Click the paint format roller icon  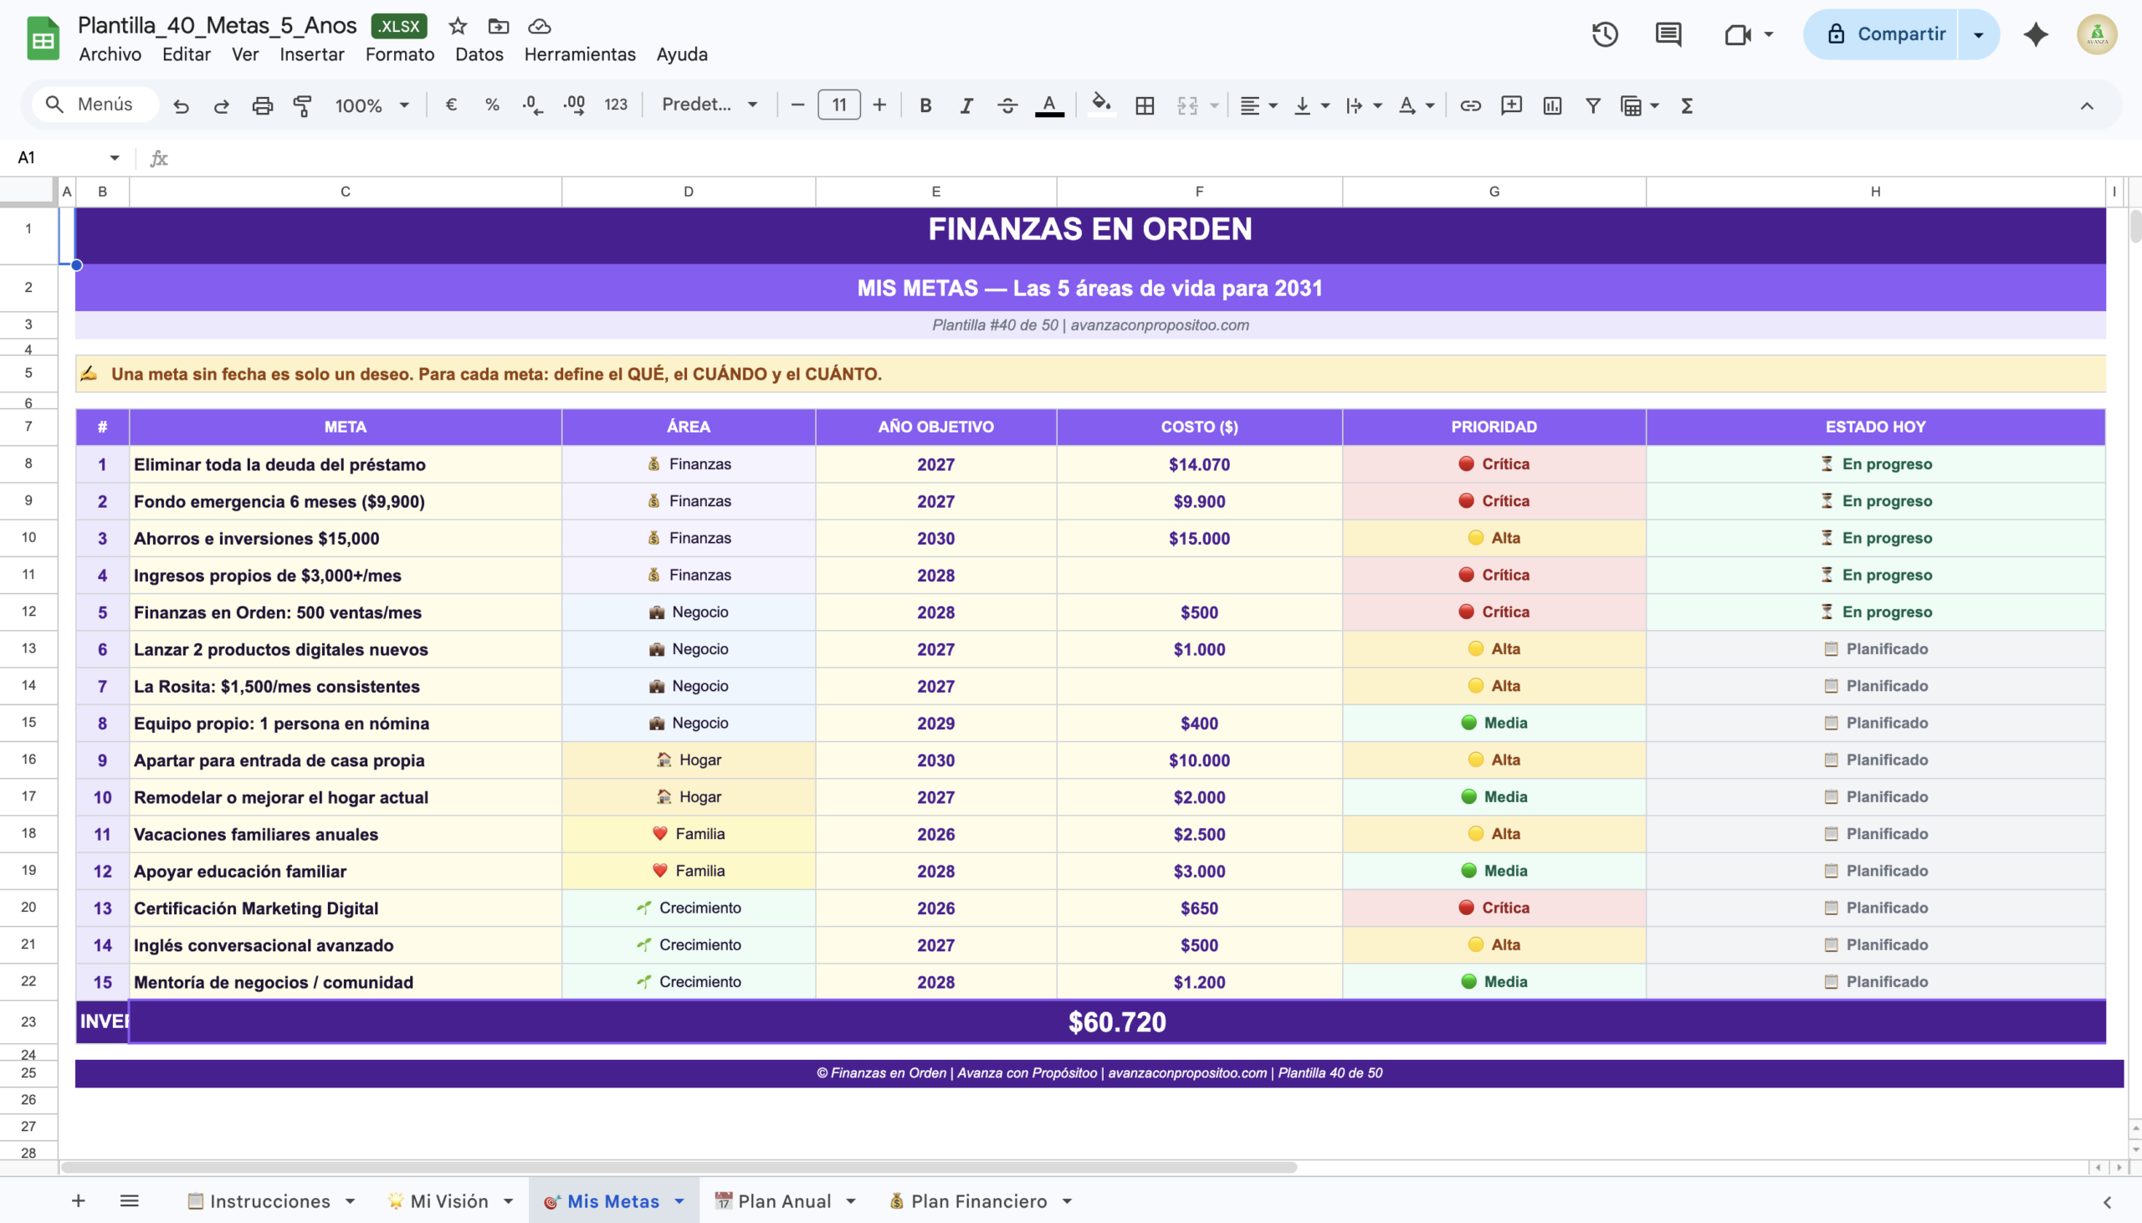(302, 105)
